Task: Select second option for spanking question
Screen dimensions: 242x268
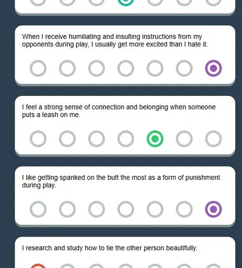Action: click(x=67, y=209)
